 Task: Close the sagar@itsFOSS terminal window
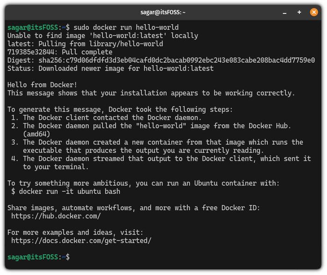(x=314, y=12)
